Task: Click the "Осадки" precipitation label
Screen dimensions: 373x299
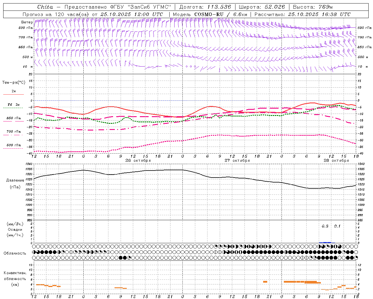Action: coord(15,230)
